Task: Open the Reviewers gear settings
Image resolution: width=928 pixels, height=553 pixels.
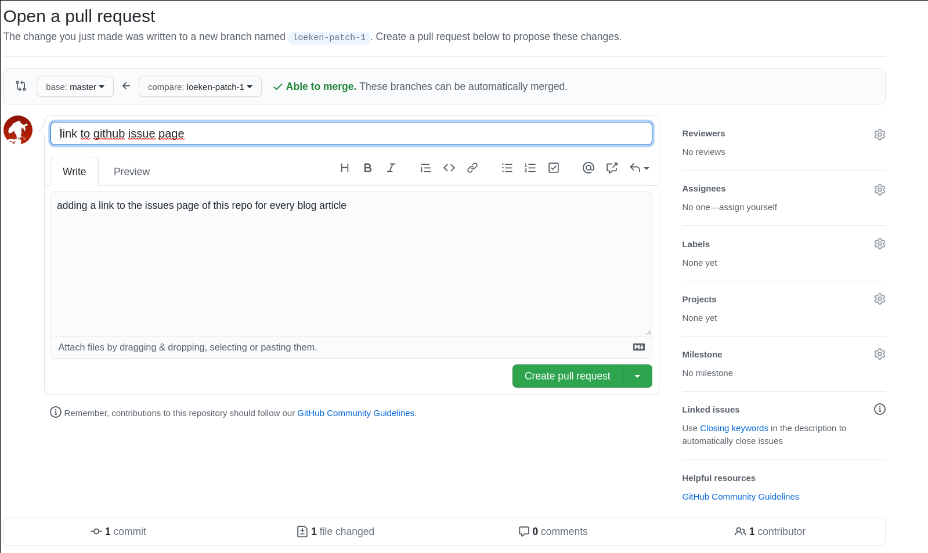Action: (879, 135)
